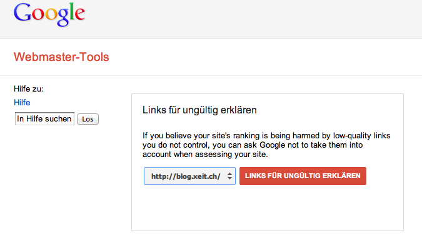
Task: Click the Hilfe zu: label
Action: point(29,89)
